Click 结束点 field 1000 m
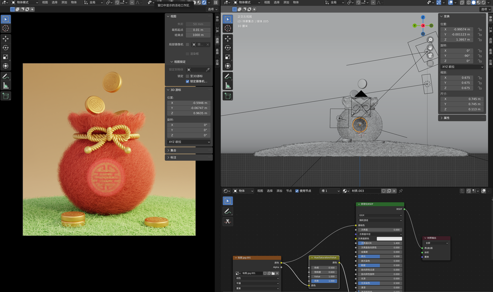Screen dimensions: 493x292 pyautogui.click(x=198, y=35)
